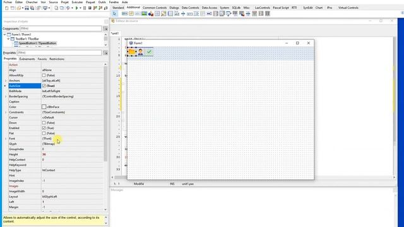Open the dropdown arrow next to Run icon
Image resolution: width=404 pixels, height=227 pixels.
coord(80,8)
